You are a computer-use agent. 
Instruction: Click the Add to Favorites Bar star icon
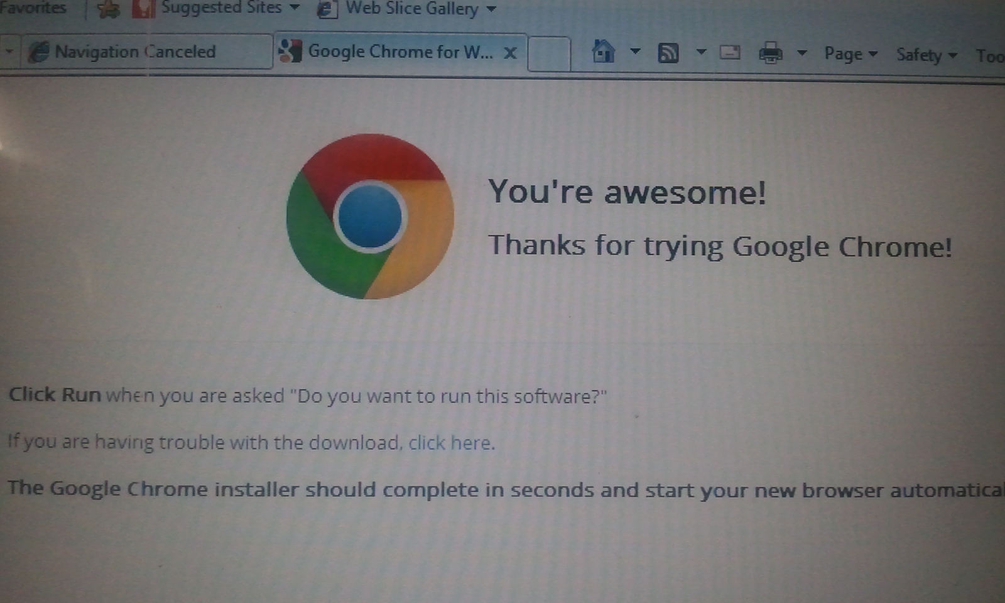[108, 9]
